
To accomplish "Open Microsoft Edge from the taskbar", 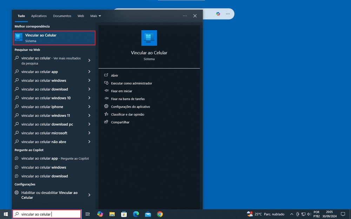I will 136,214.
